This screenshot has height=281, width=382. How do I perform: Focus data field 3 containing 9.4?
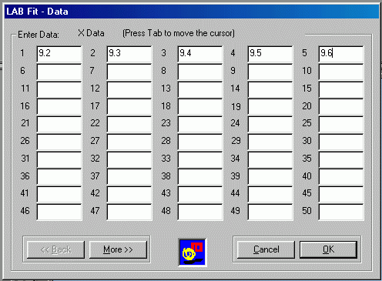click(200, 54)
